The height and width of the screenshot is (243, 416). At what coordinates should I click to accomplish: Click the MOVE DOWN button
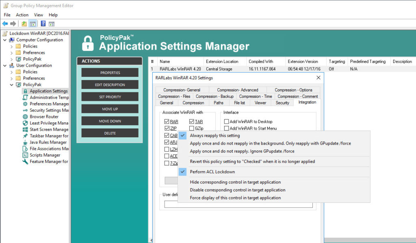click(x=110, y=121)
